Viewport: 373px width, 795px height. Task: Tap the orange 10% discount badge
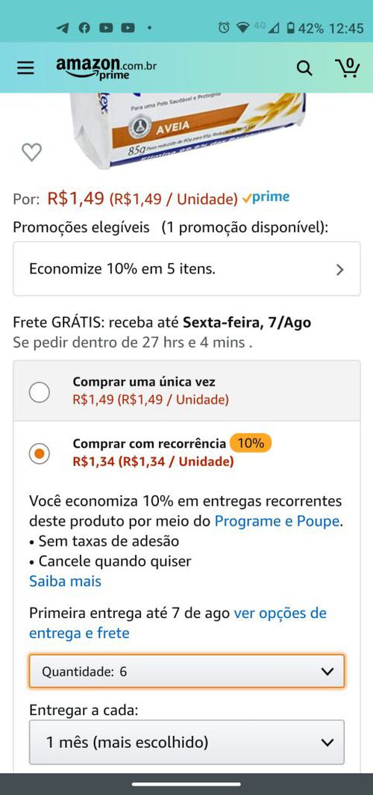coord(251,443)
